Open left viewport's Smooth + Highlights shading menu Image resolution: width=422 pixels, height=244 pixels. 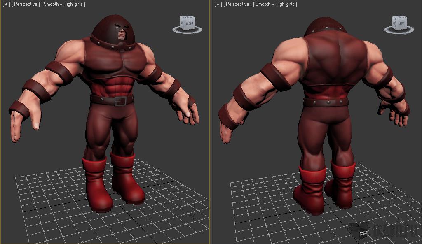coord(63,4)
